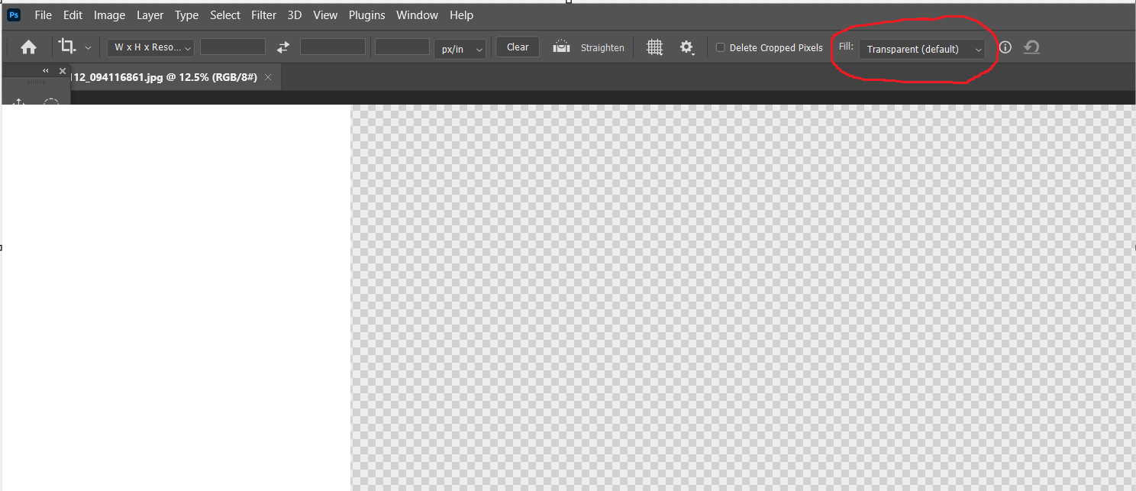Open the Filter menu
This screenshot has height=491, width=1136.
point(263,15)
